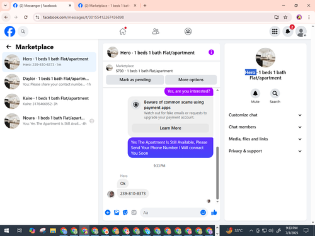This screenshot has width=315, height=236.
Task: Click the address bar URL
Action: pos(83,17)
